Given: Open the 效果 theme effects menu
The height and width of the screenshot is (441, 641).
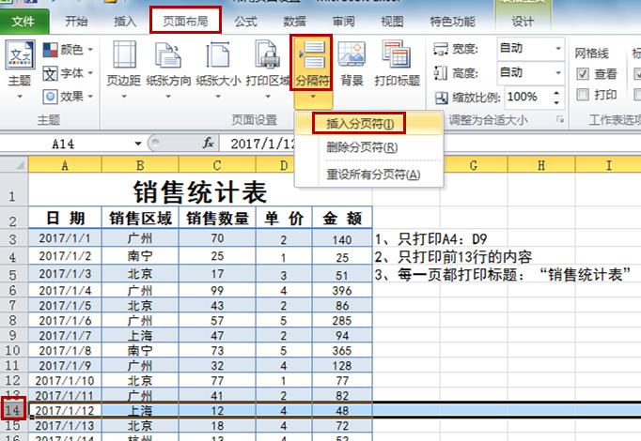Looking at the screenshot, I should coord(68,97).
